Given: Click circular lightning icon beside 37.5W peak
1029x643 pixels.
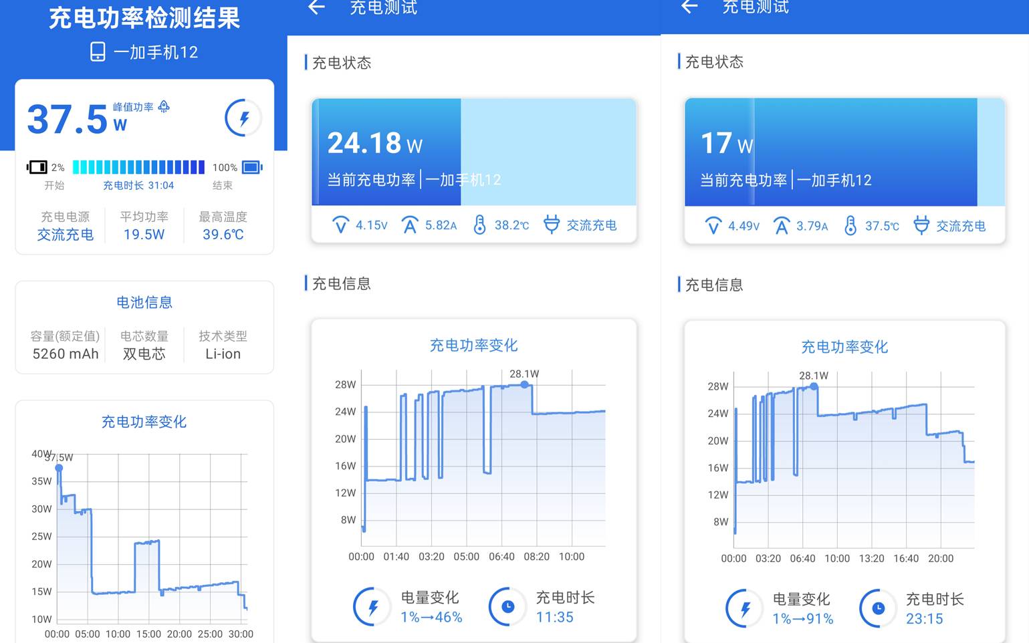Looking at the screenshot, I should tap(243, 118).
